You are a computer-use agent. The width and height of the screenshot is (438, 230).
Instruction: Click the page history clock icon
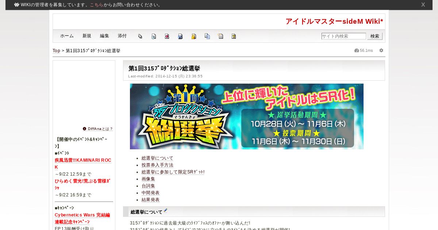(x=154, y=36)
